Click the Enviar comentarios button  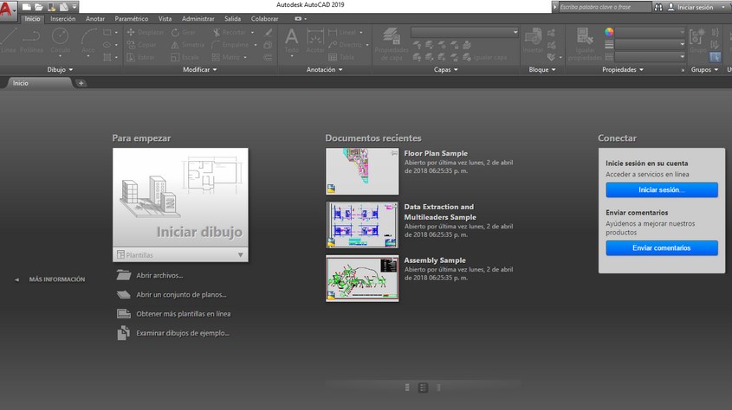(x=661, y=248)
